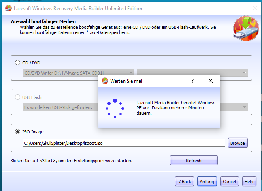Select the ISO-Image radio option
Screen dimensions: 262x191
17,132
